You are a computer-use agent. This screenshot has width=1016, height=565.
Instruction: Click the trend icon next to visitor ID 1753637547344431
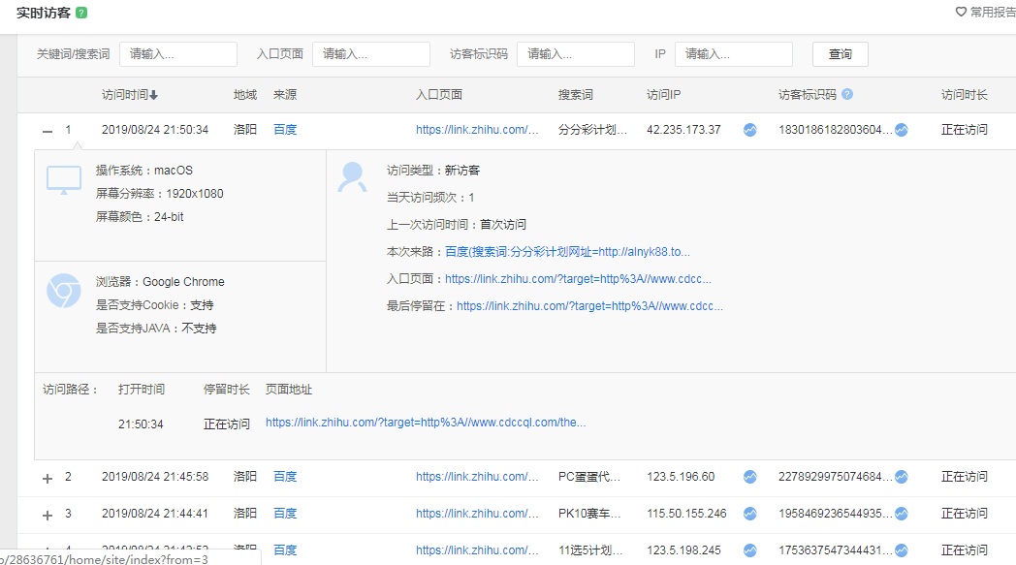coord(902,550)
